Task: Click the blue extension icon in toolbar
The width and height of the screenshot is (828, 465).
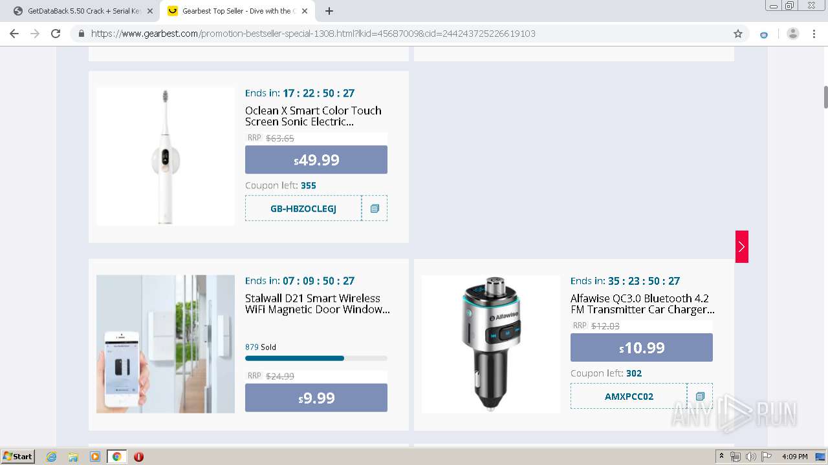Action: click(x=764, y=34)
